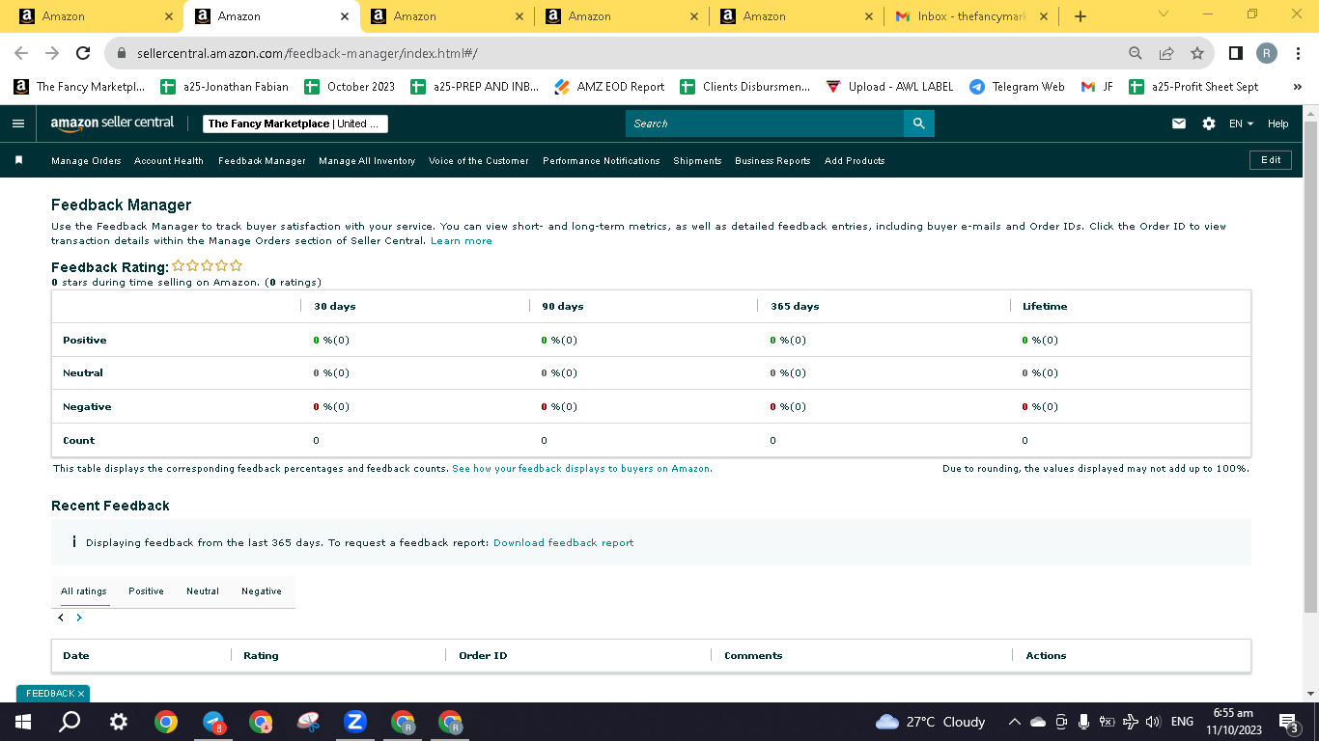1319x741 pixels.
Task: Click the browser Back arrow
Action: pos(21,53)
